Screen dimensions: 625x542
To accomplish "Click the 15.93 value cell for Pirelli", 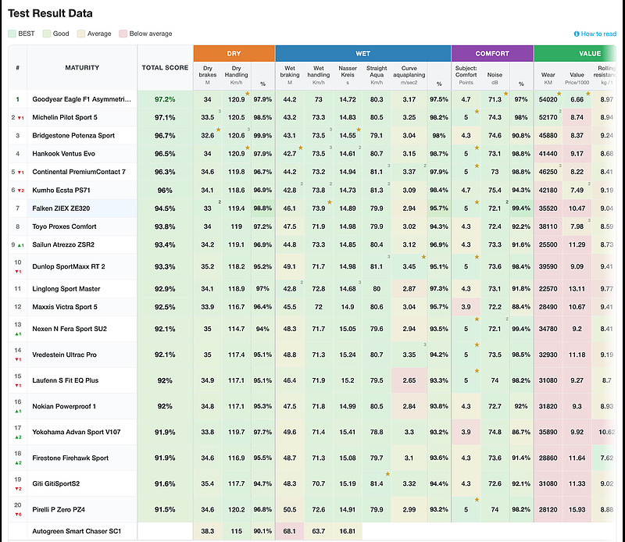I will click(x=577, y=509).
